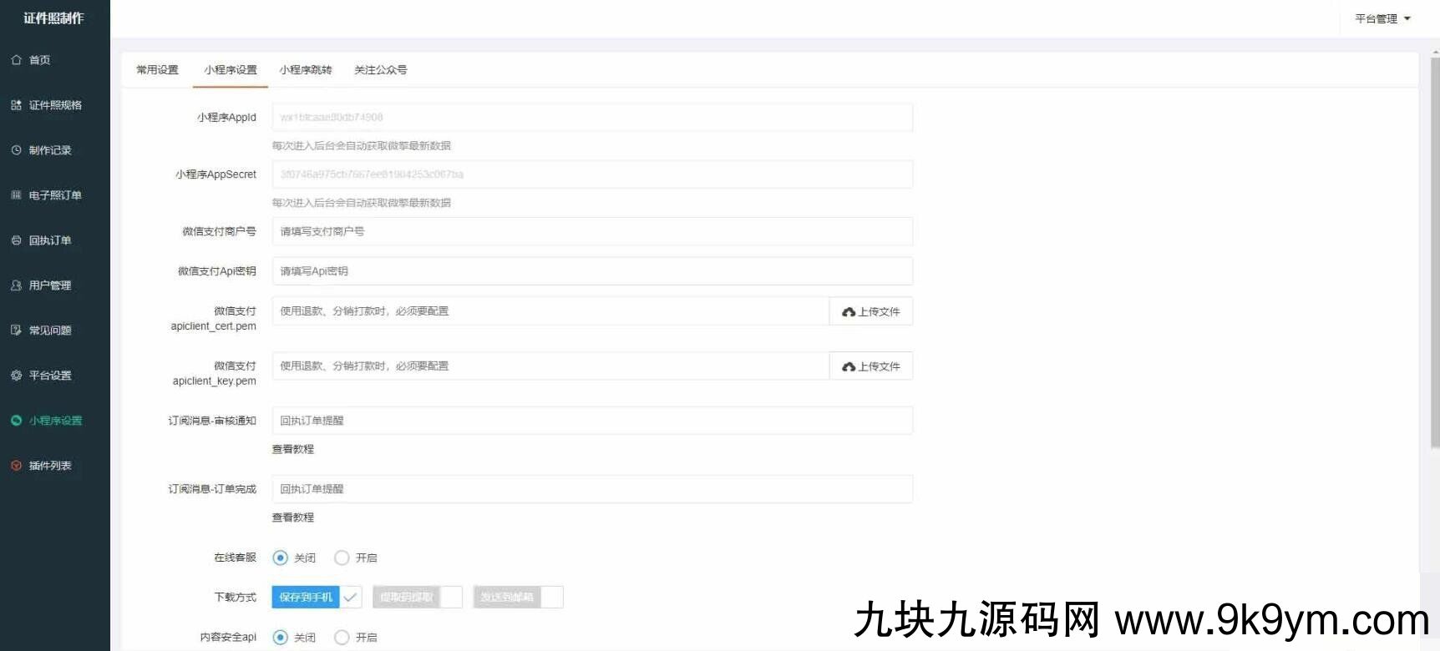
Task: Toggle the 发送到邮箱 download option
Action: click(519, 598)
